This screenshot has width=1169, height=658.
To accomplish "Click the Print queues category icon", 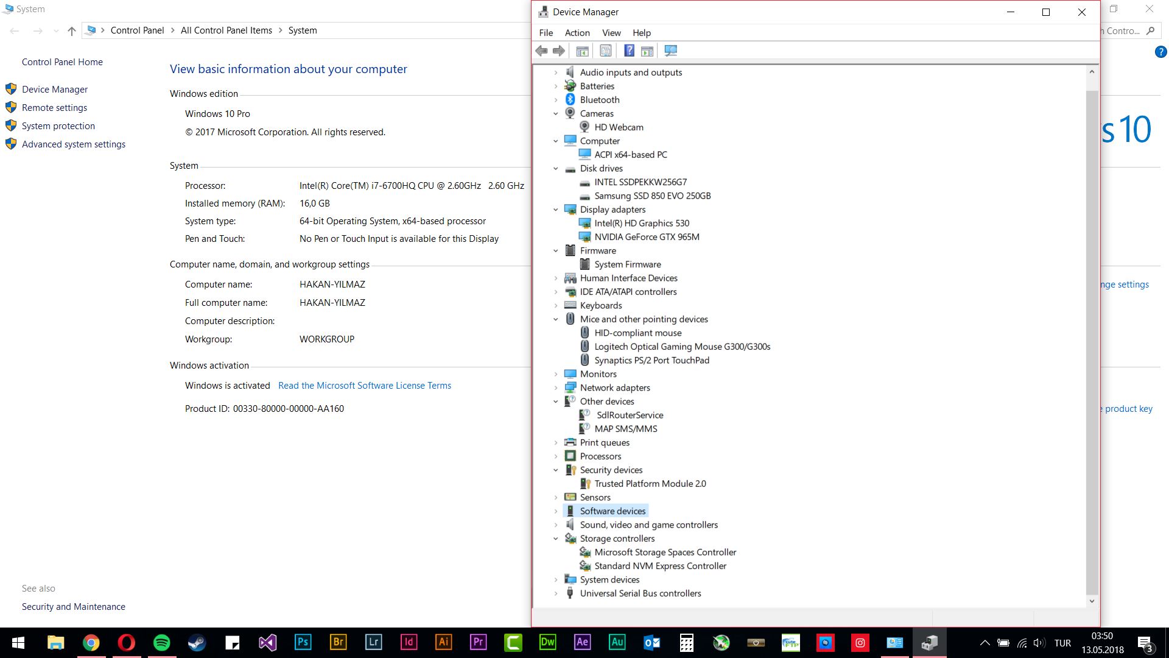I will (x=570, y=443).
